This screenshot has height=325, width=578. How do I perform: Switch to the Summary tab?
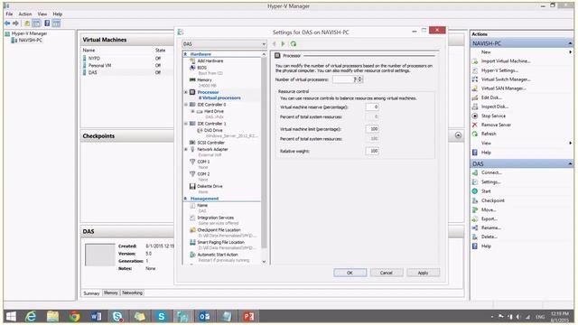[91, 293]
